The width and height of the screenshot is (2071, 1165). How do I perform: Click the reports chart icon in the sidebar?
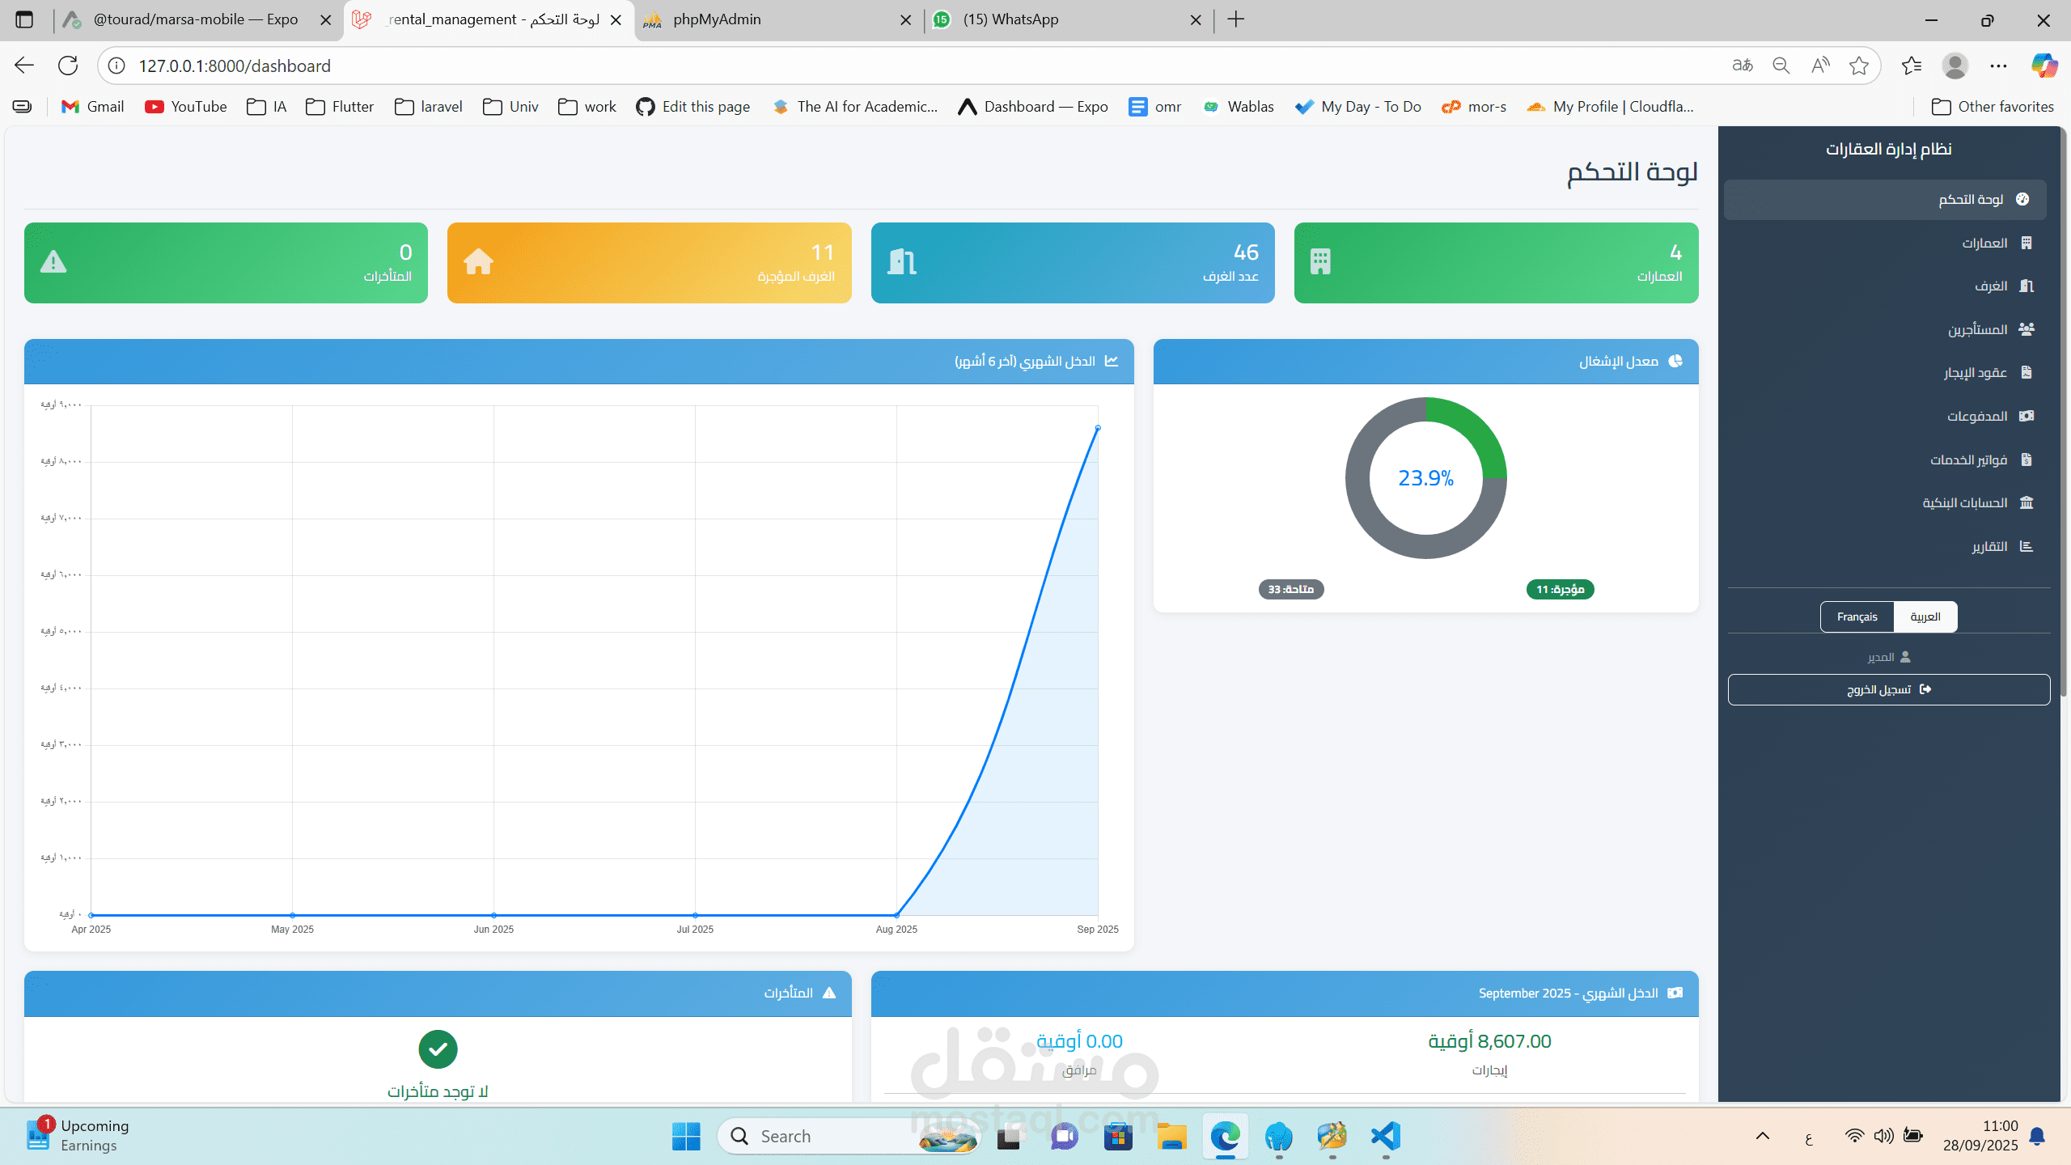[2026, 546]
